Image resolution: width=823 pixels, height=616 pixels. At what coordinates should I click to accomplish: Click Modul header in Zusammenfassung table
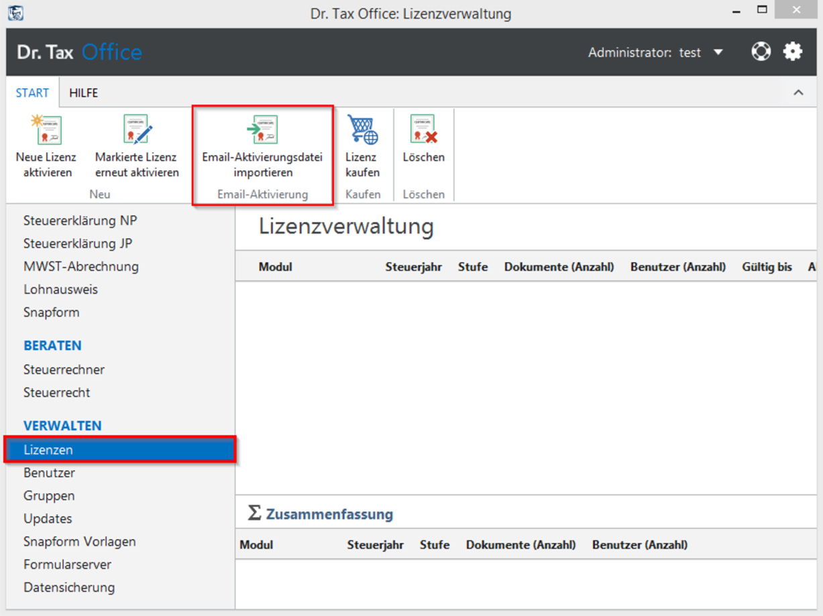[256, 545]
